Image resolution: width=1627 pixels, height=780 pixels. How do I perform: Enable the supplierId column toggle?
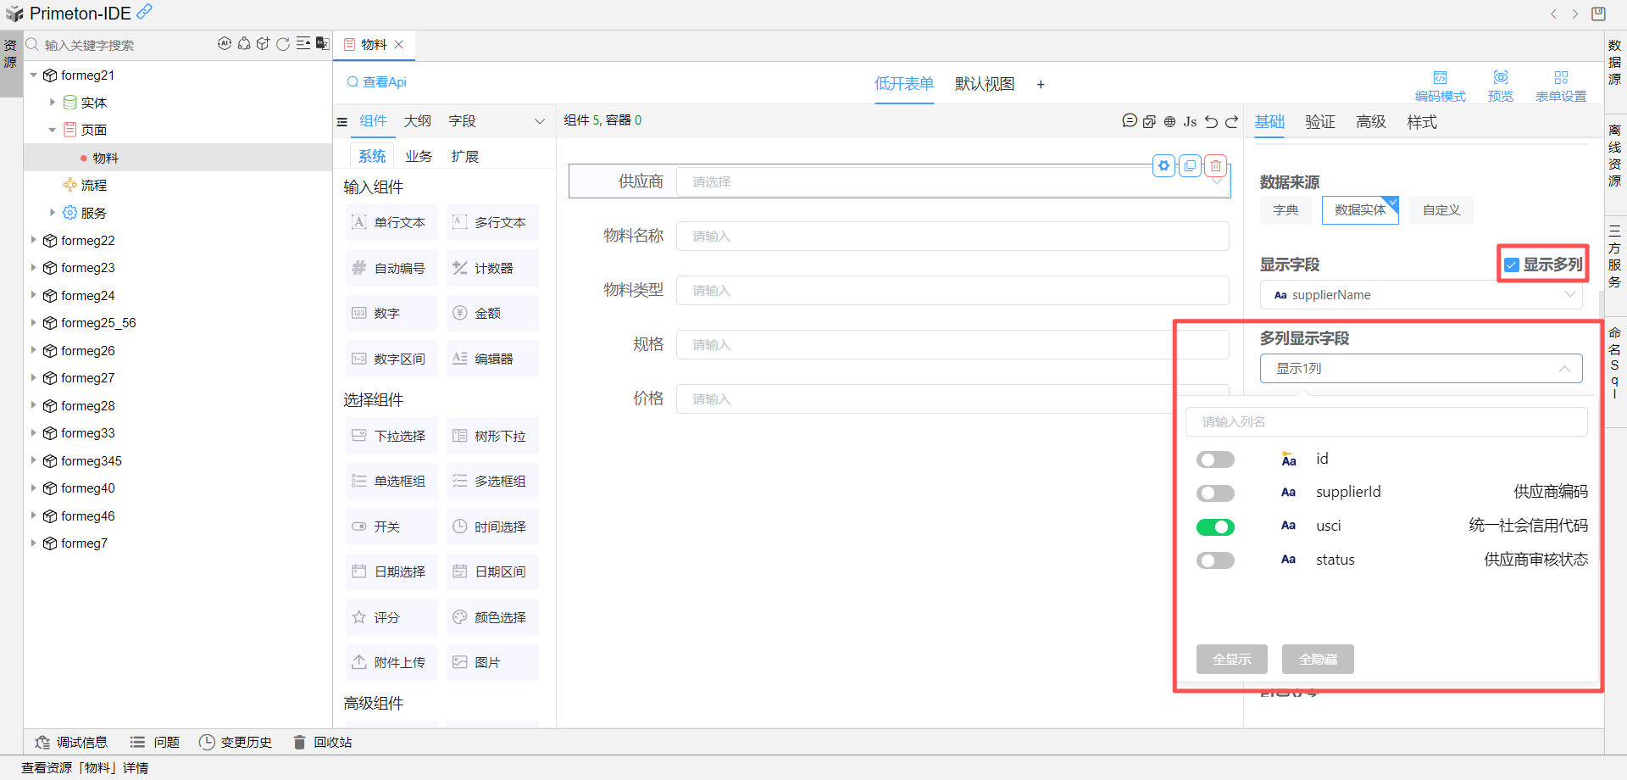[x=1215, y=493]
